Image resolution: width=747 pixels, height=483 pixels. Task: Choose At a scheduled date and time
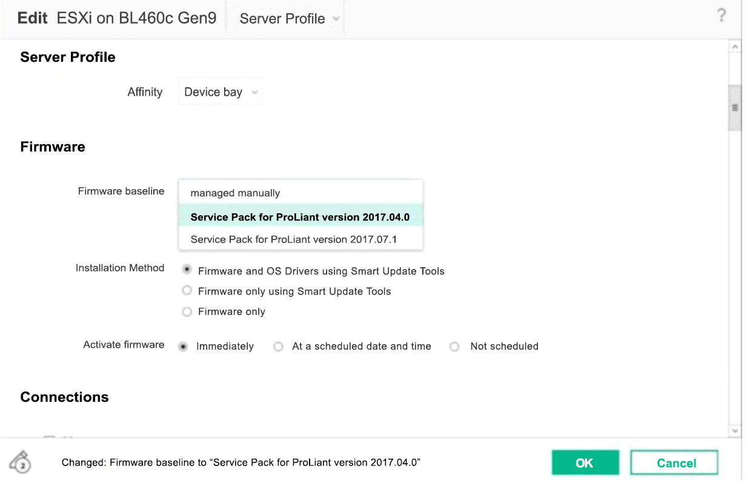point(278,347)
